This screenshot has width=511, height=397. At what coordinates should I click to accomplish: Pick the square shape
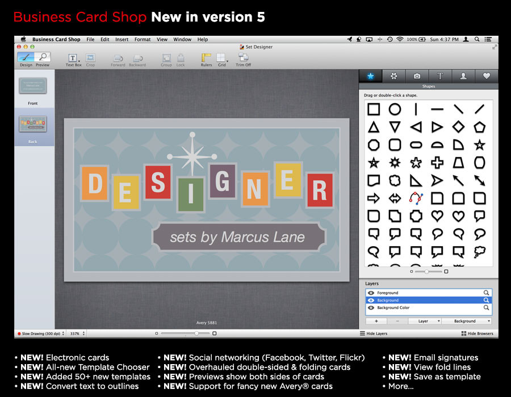[374, 109]
